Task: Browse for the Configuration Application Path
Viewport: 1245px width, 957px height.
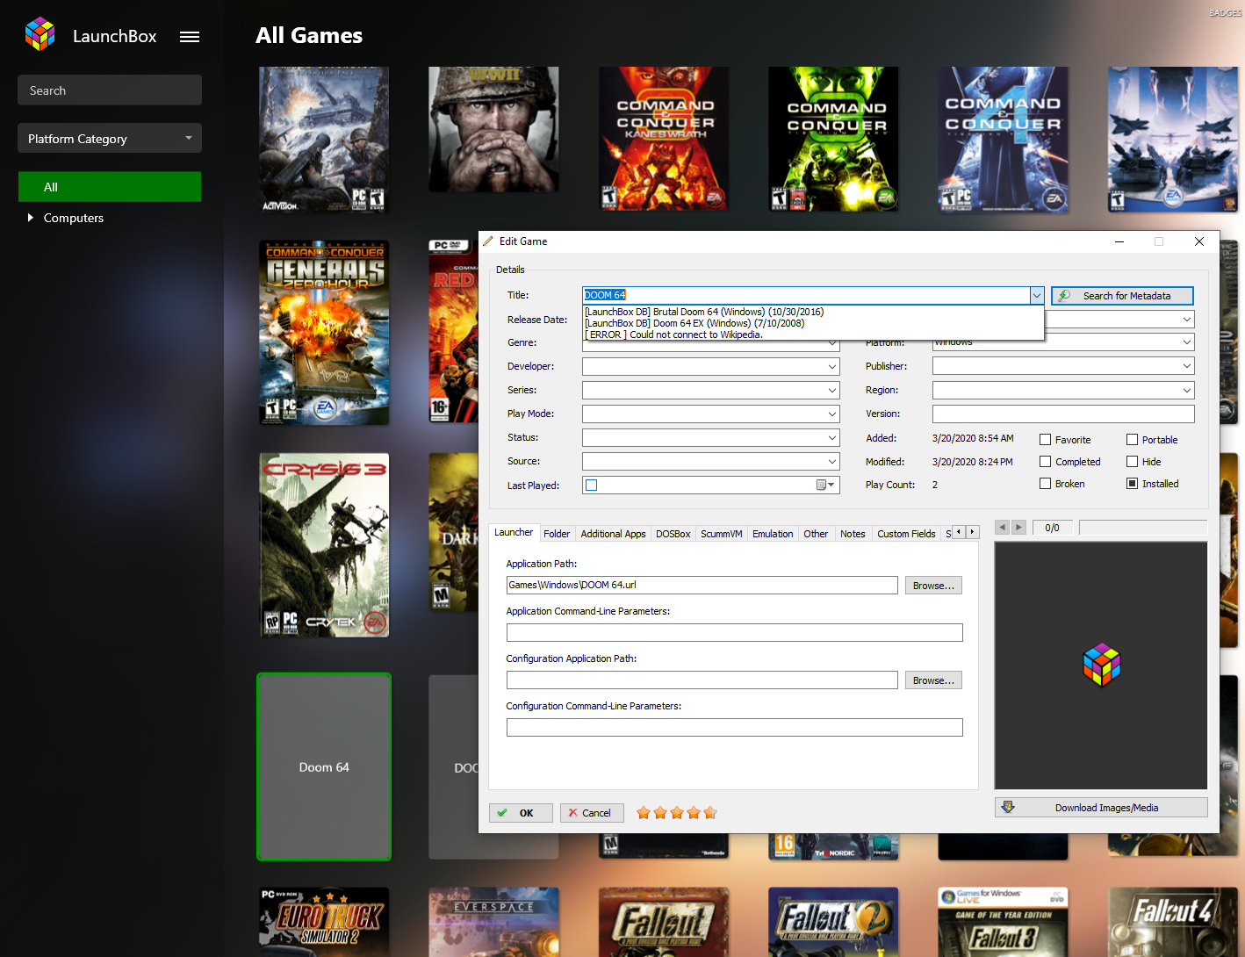Action: 933,680
